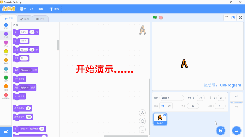The width and height of the screenshot is (245, 137).
Task: Select the pink My Blocks category circle
Action: click(6, 95)
